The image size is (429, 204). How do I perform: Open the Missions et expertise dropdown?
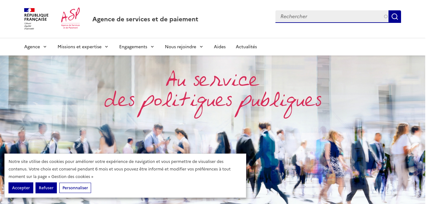(x=83, y=47)
